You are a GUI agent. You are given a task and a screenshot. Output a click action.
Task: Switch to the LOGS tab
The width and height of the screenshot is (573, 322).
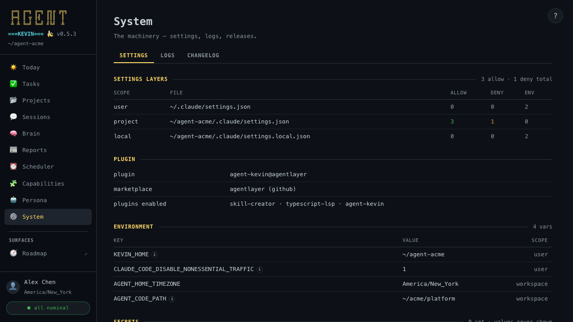[x=167, y=55]
